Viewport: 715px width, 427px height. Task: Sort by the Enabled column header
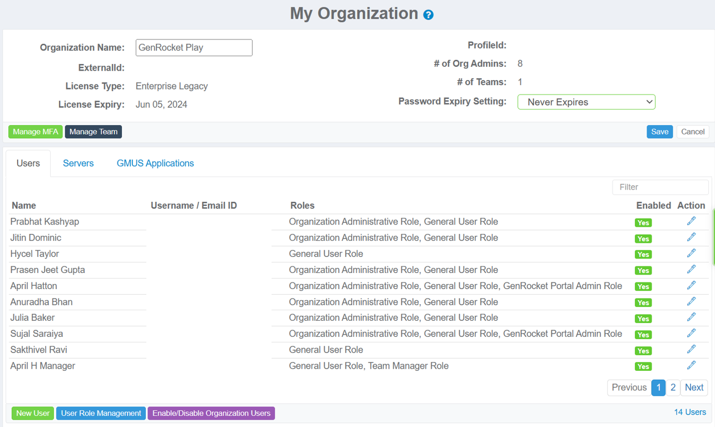(x=654, y=206)
